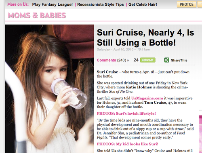Click the comments count (240) arrow
Image resolution: width=202 pixels, height=153 pixels.
(123, 60)
